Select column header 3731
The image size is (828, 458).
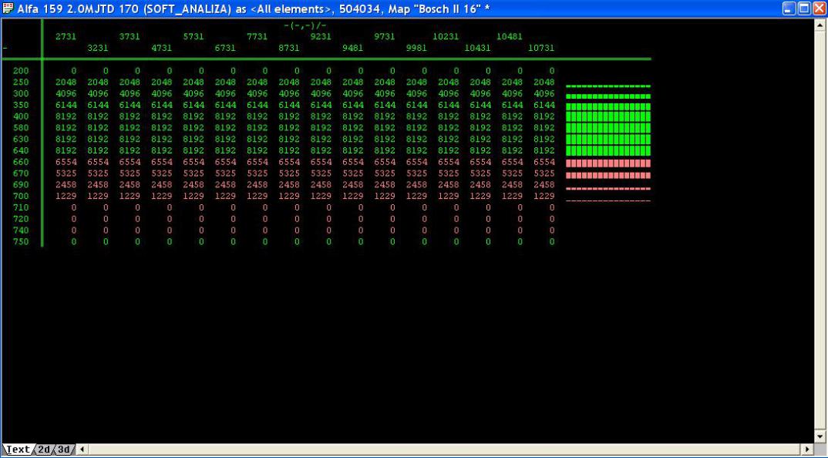point(130,36)
